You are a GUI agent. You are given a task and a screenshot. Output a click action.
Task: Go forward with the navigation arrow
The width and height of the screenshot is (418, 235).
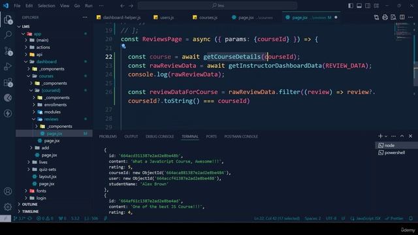point(131,6)
